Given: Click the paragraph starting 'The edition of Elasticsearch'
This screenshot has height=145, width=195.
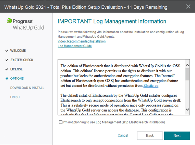Looking at the screenshot, I should (120, 76).
